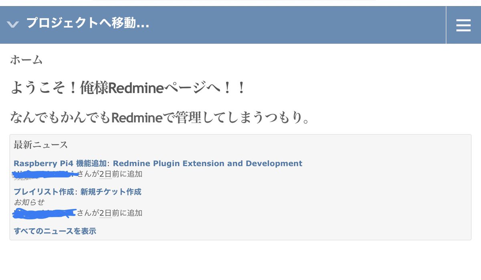481x280 pixels.
Task: Open Redmine Plugin Extension and Development news
Action: click(208, 163)
